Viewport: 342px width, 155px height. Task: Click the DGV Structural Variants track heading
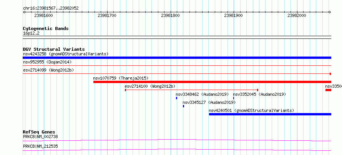54,49
